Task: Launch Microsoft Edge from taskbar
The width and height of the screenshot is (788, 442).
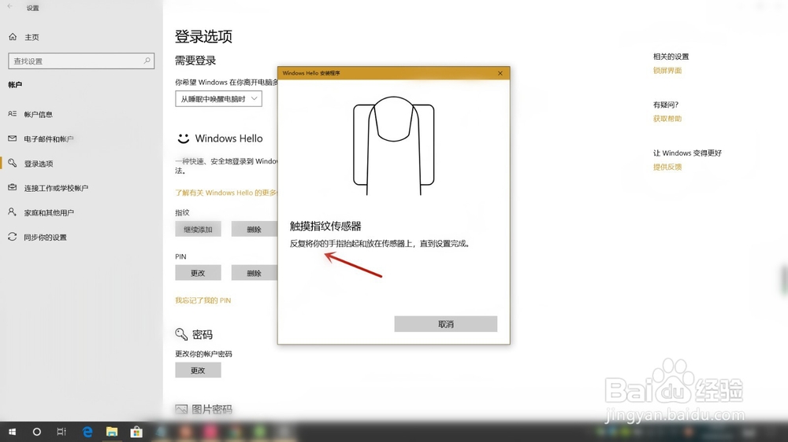Action: click(x=87, y=432)
